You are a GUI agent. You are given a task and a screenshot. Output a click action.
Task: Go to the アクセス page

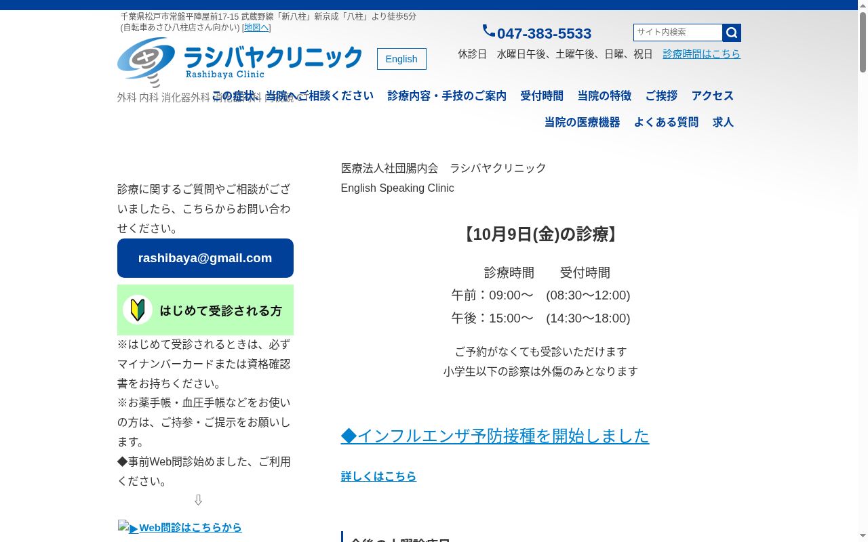(713, 96)
